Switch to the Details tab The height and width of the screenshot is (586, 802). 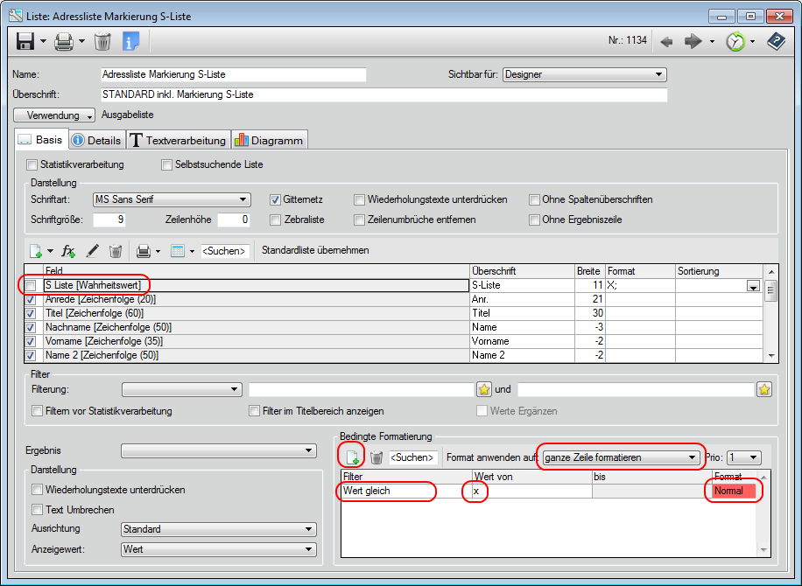tap(95, 140)
